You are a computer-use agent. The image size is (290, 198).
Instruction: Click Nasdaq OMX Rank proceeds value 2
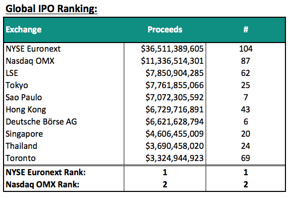pyautogui.click(x=165, y=184)
